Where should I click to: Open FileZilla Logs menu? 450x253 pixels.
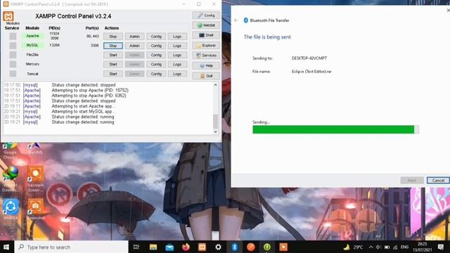click(x=177, y=55)
